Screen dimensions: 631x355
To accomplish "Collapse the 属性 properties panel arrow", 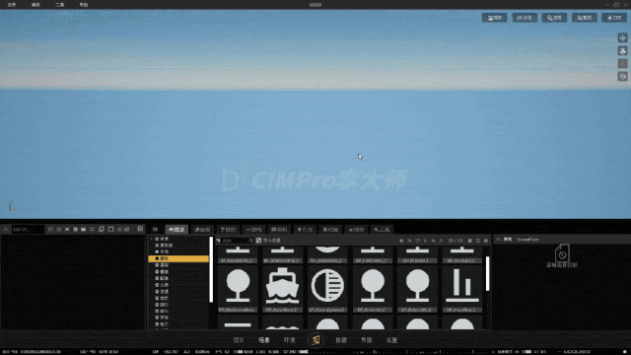I will click(x=499, y=240).
